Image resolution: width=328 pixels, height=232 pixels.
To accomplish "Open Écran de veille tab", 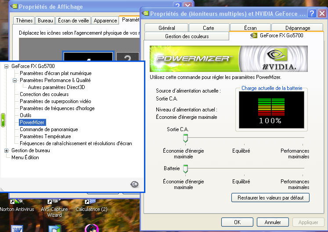I will pos(73,21).
